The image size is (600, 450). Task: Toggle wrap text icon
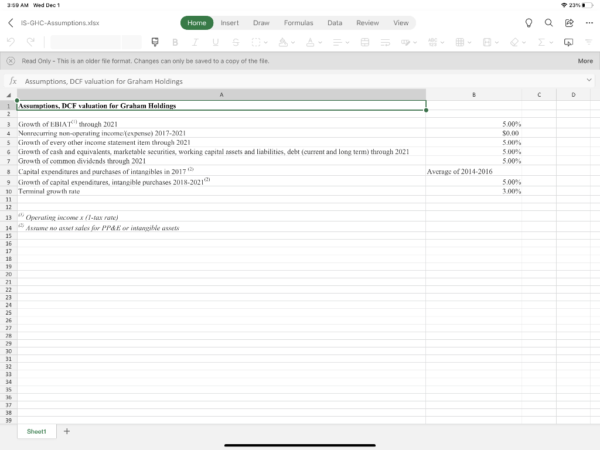(386, 42)
